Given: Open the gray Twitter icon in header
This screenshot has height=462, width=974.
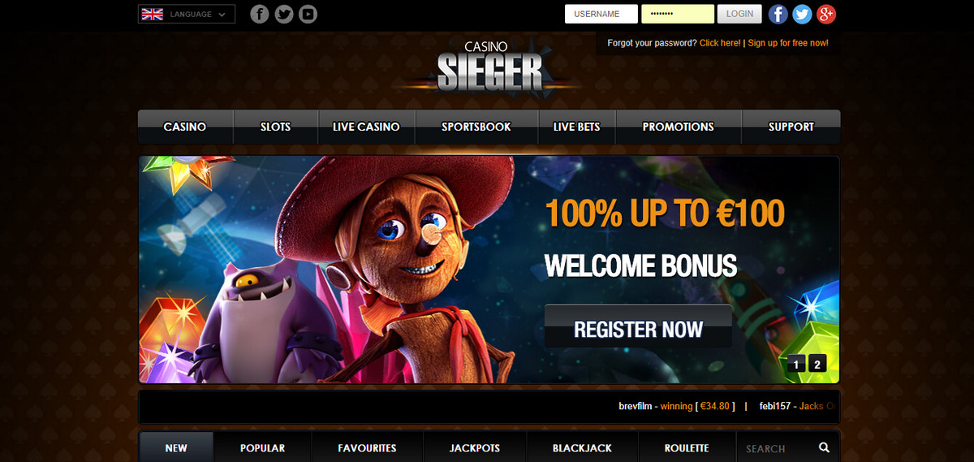Looking at the screenshot, I should click(284, 14).
